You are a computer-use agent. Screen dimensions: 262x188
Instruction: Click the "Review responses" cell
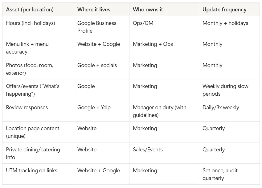point(27,107)
